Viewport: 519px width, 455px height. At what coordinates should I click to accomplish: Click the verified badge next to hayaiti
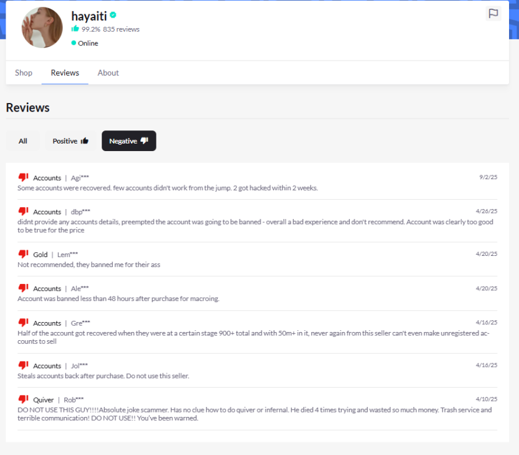113,15
